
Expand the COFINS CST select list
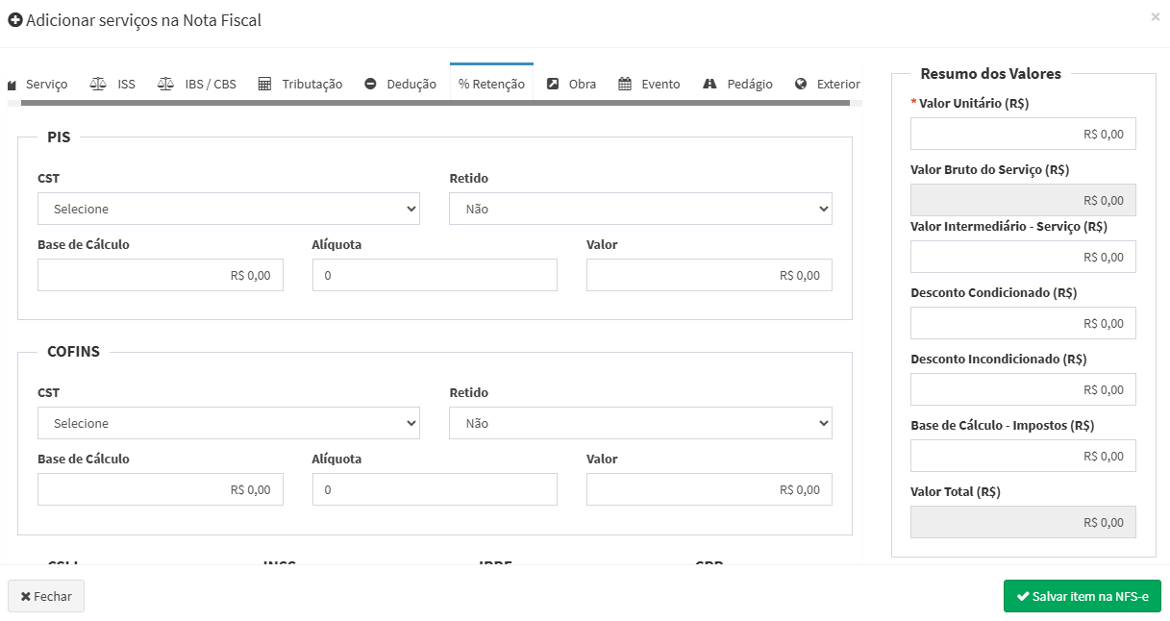229,423
